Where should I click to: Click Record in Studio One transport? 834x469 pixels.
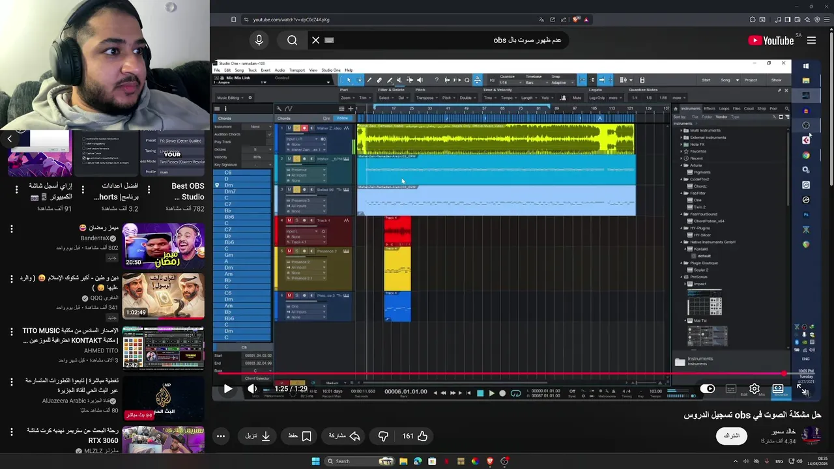pos(502,393)
